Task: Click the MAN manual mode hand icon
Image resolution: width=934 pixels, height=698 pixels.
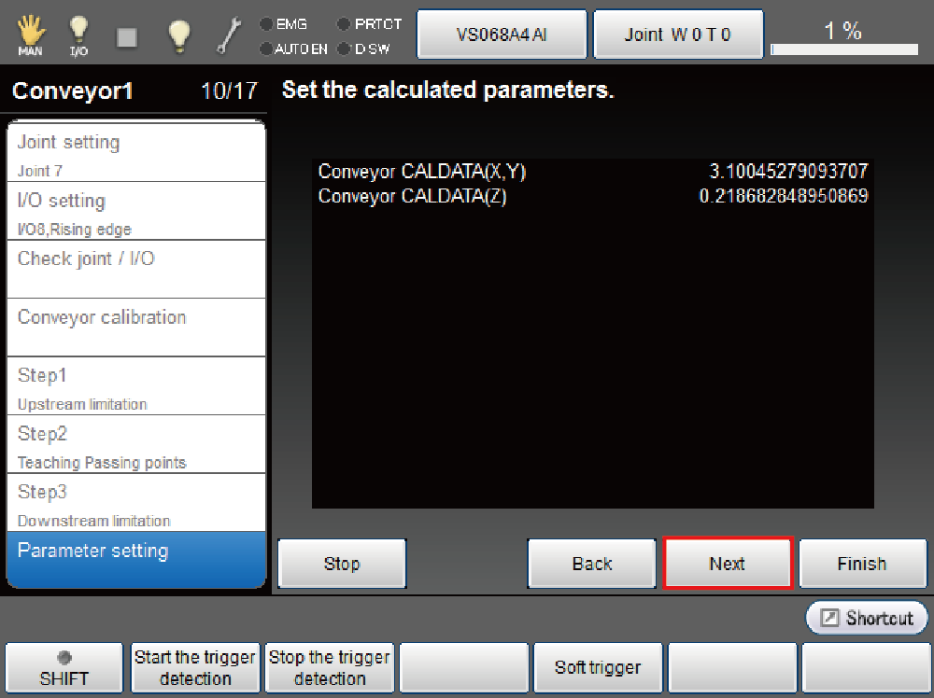Action: (31, 35)
